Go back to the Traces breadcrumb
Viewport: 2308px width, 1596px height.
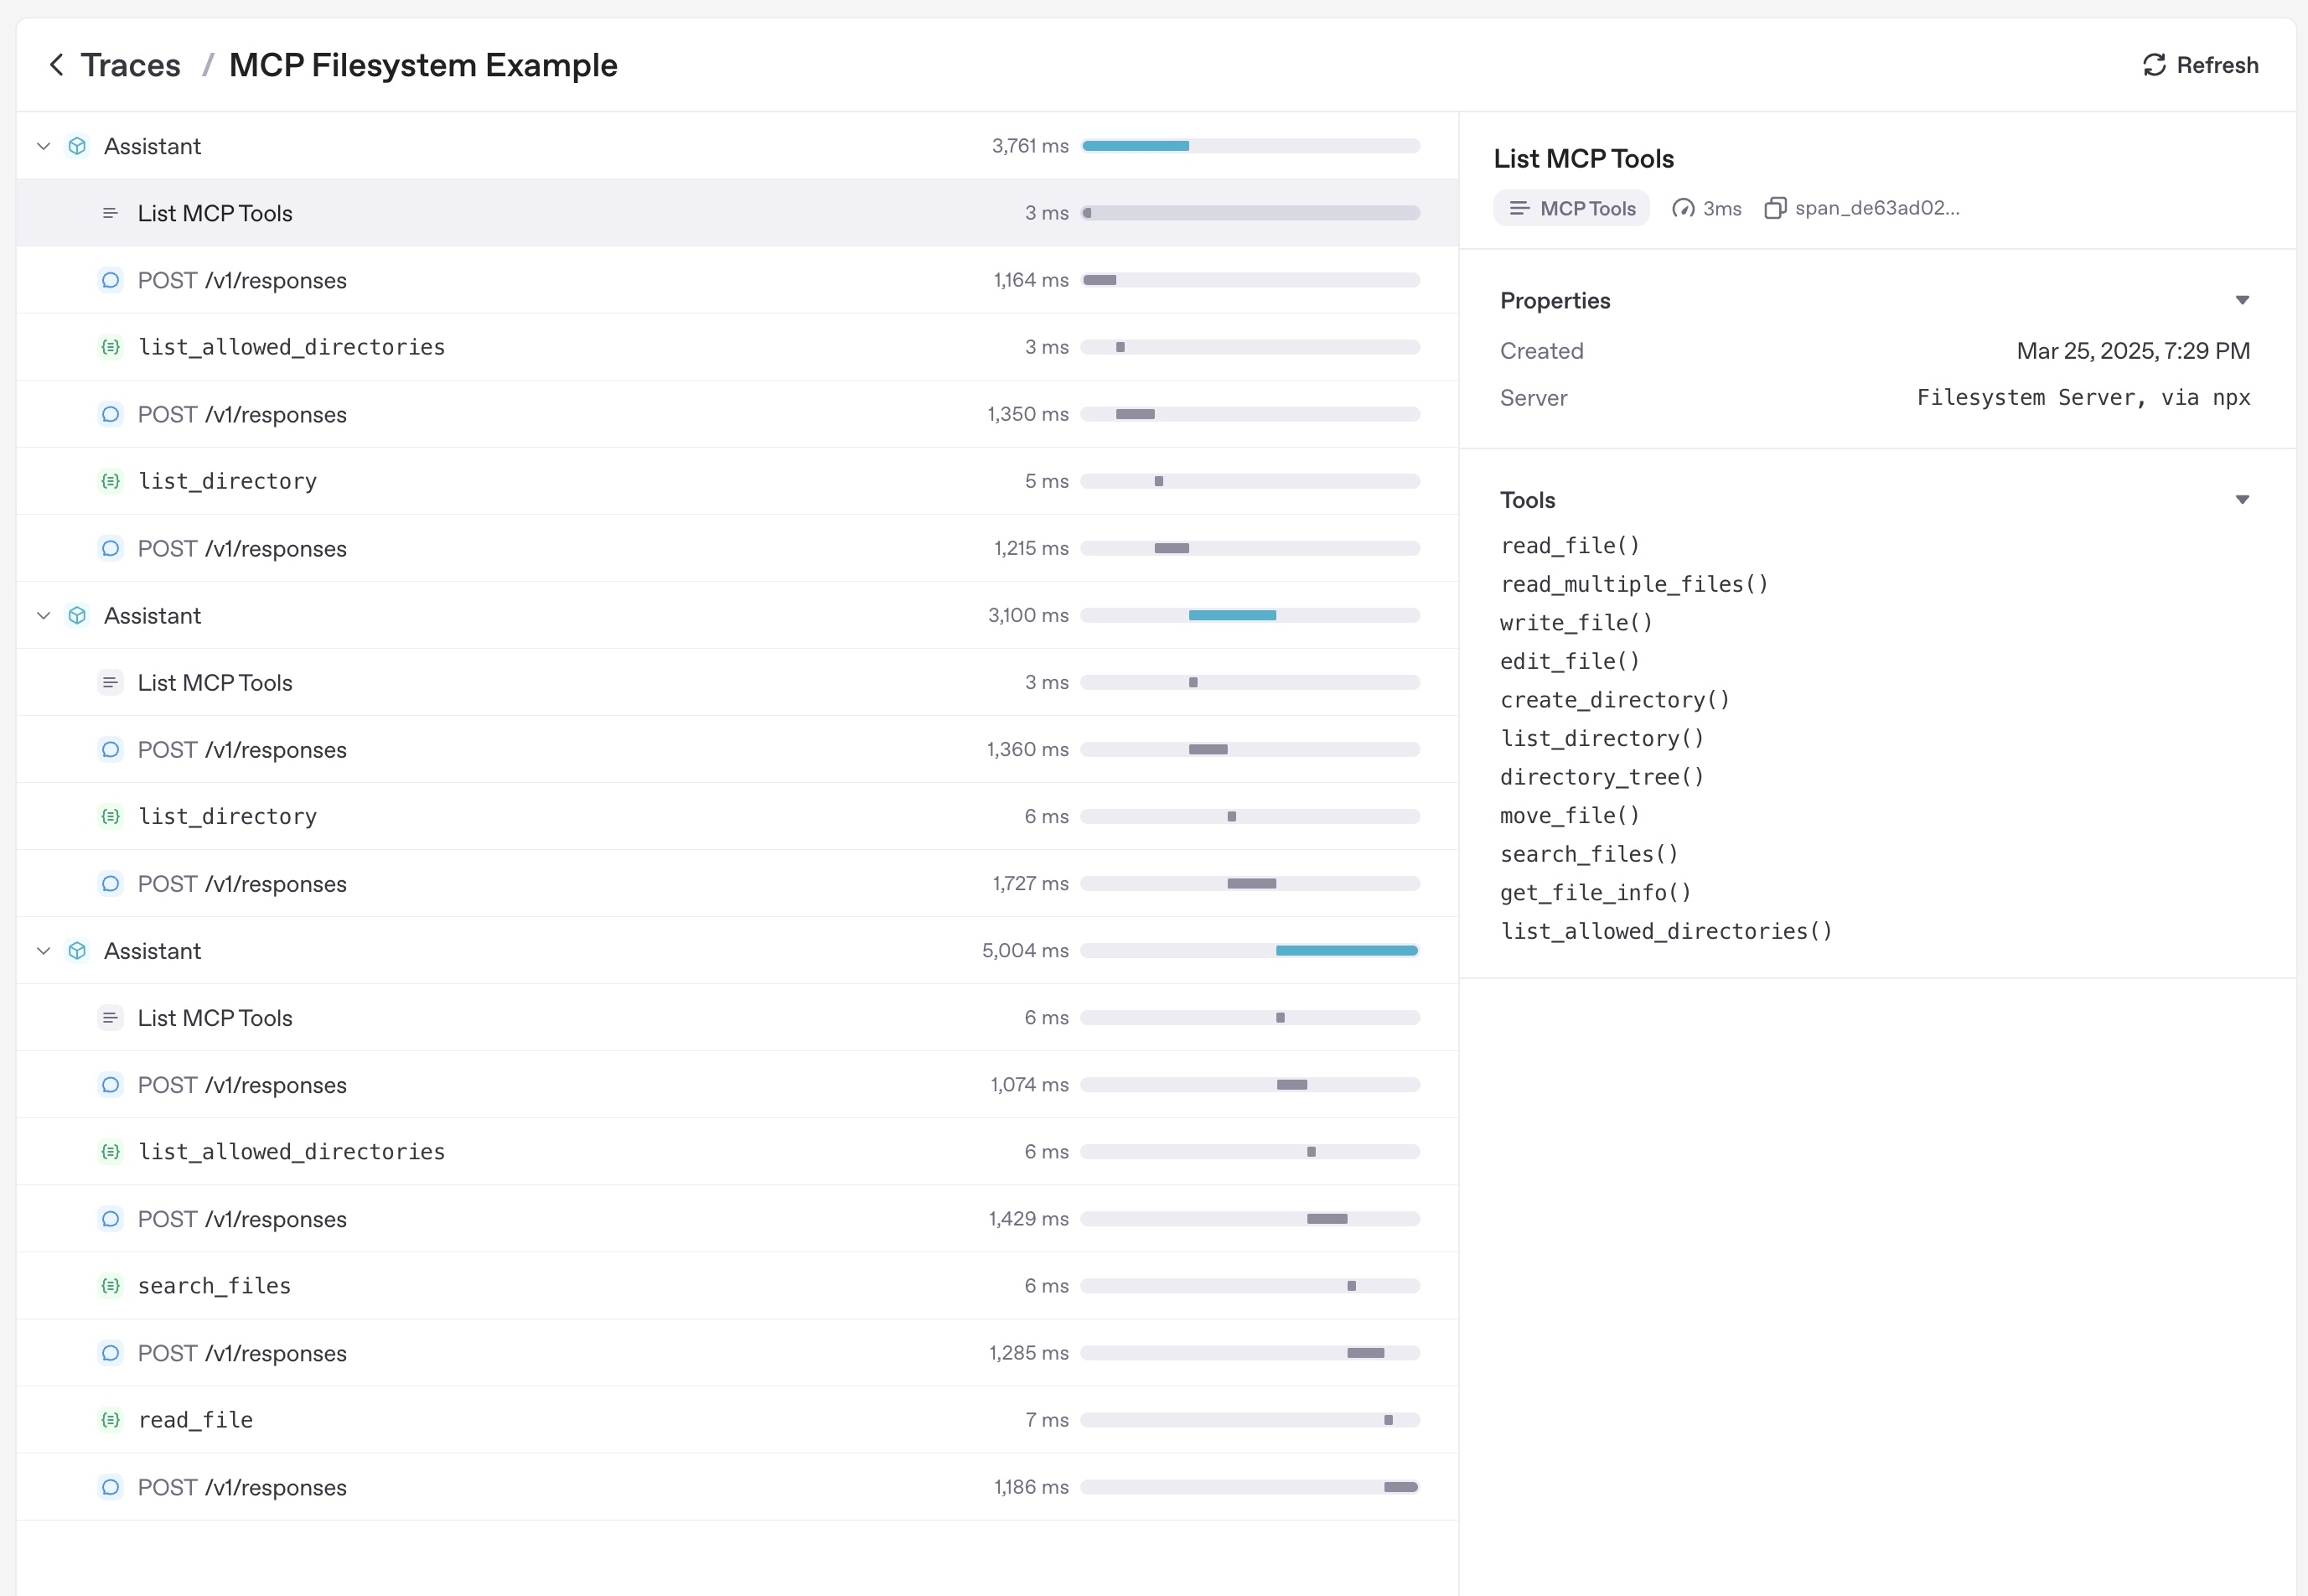(x=130, y=65)
